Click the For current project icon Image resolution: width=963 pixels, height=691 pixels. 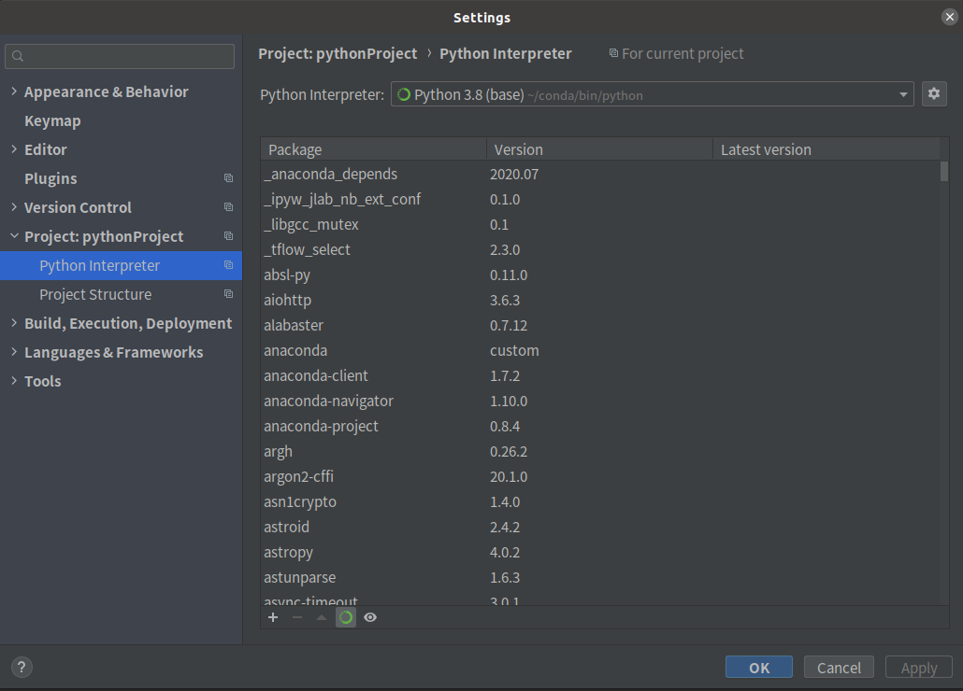pyautogui.click(x=613, y=53)
